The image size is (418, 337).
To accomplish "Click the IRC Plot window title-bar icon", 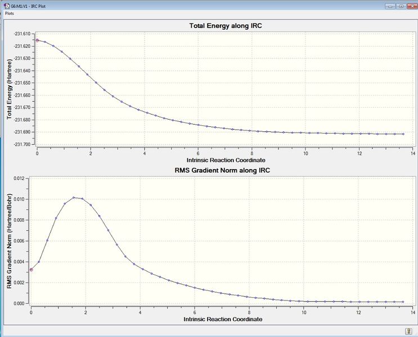I will click(7, 6).
